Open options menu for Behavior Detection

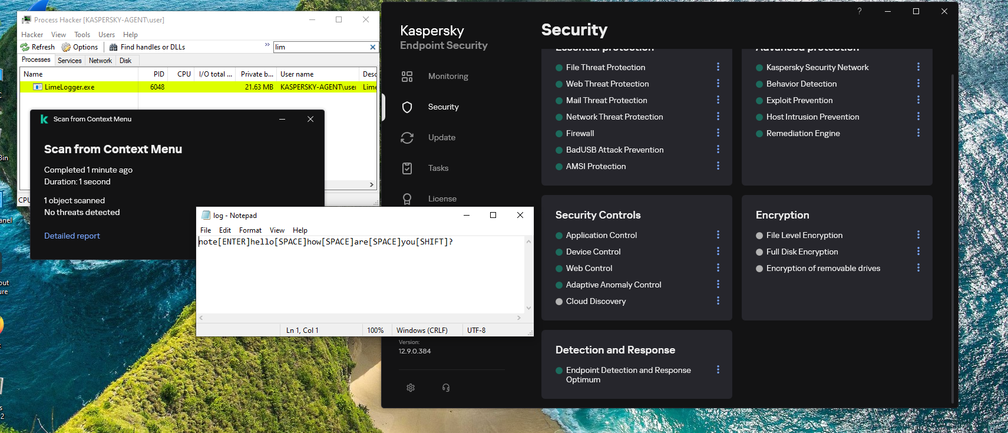(x=918, y=84)
